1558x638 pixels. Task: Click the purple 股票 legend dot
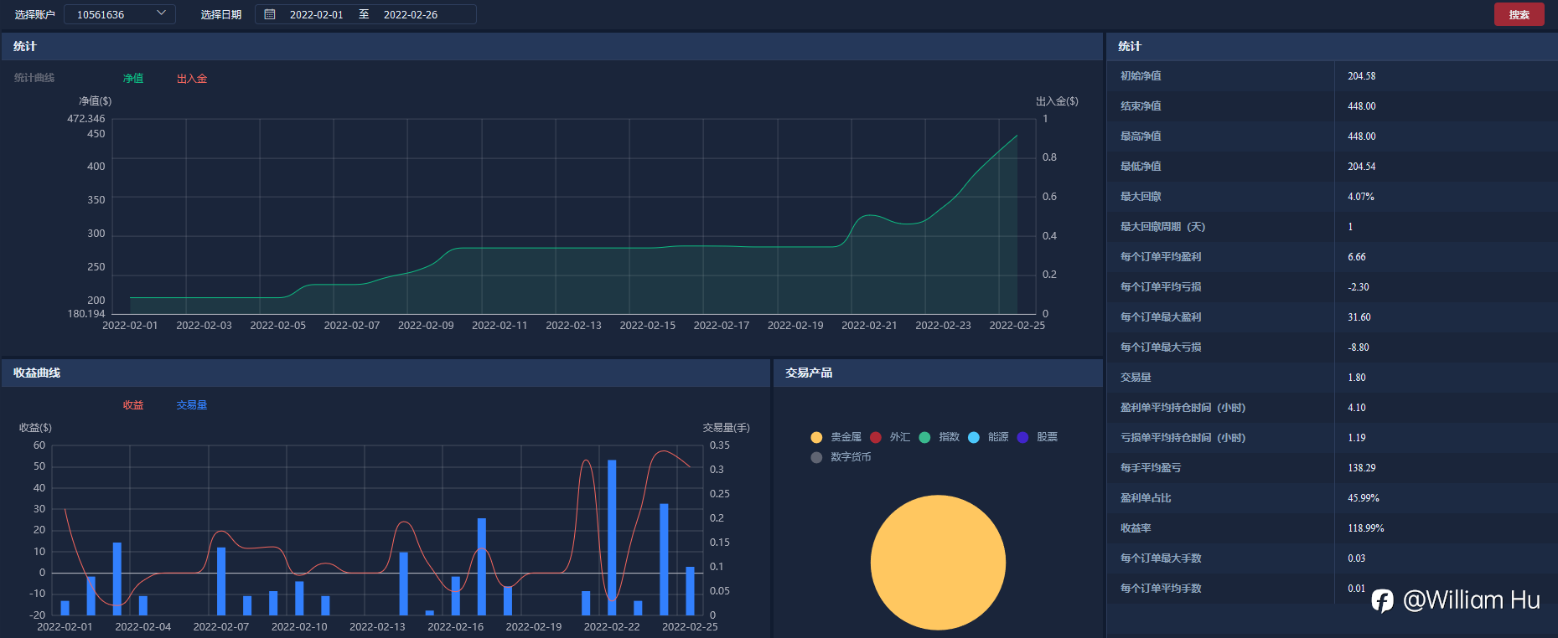[x=1022, y=437]
